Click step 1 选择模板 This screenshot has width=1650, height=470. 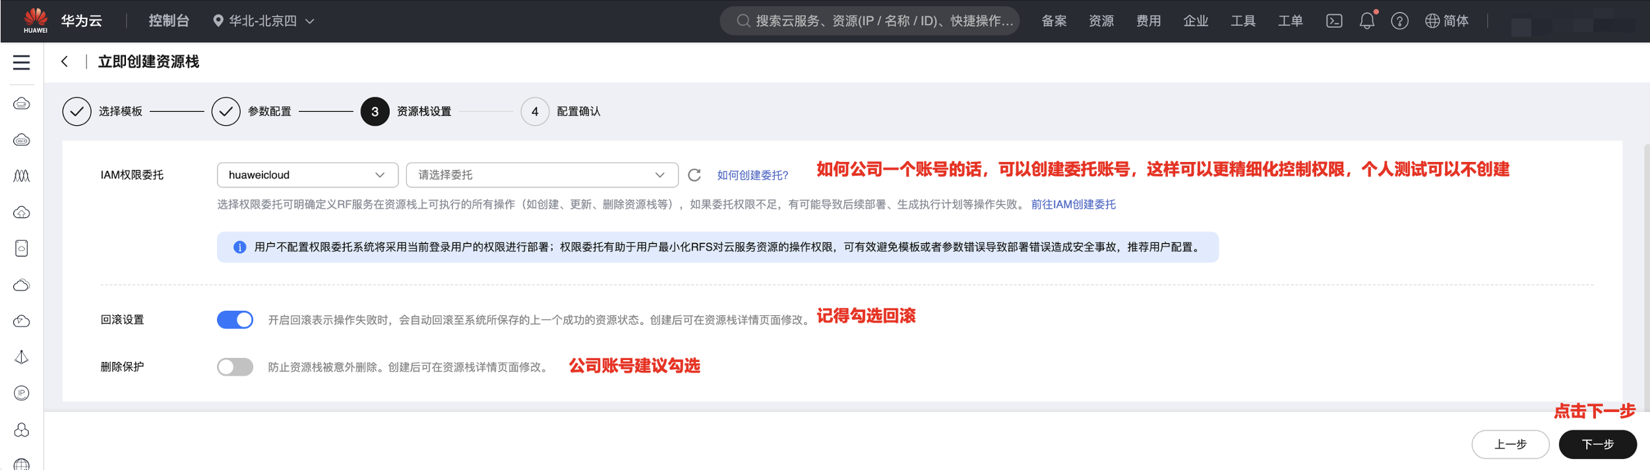(x=102, y=112)
